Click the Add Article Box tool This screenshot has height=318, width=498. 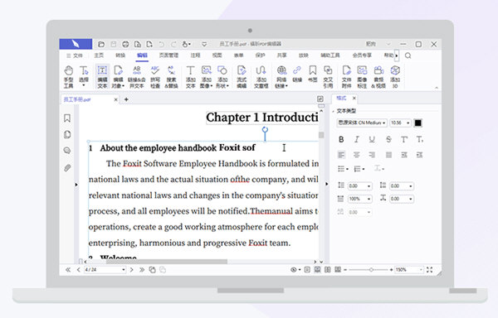(x=261, y=77)
